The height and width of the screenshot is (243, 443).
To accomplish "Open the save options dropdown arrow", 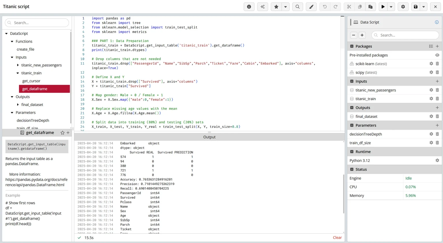I will click(424, 7).
